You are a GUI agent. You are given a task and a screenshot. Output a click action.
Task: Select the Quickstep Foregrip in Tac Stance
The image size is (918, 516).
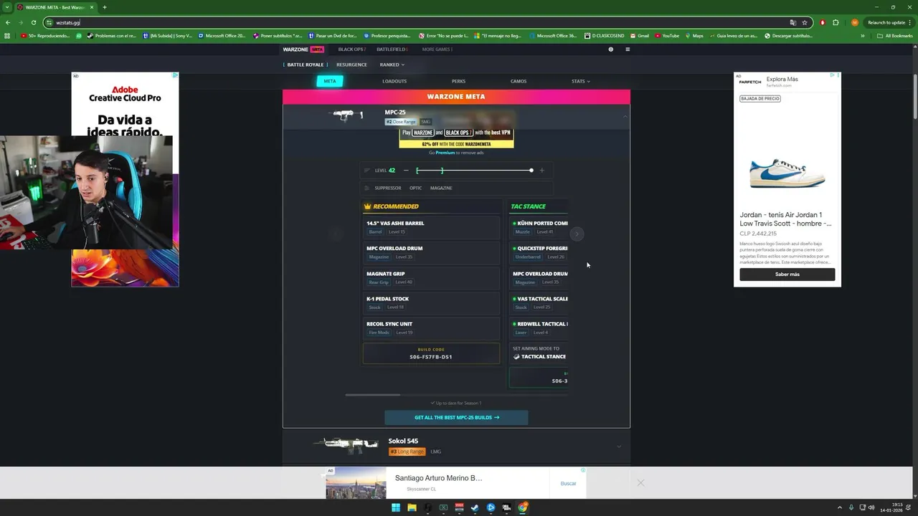click(539, 252)
